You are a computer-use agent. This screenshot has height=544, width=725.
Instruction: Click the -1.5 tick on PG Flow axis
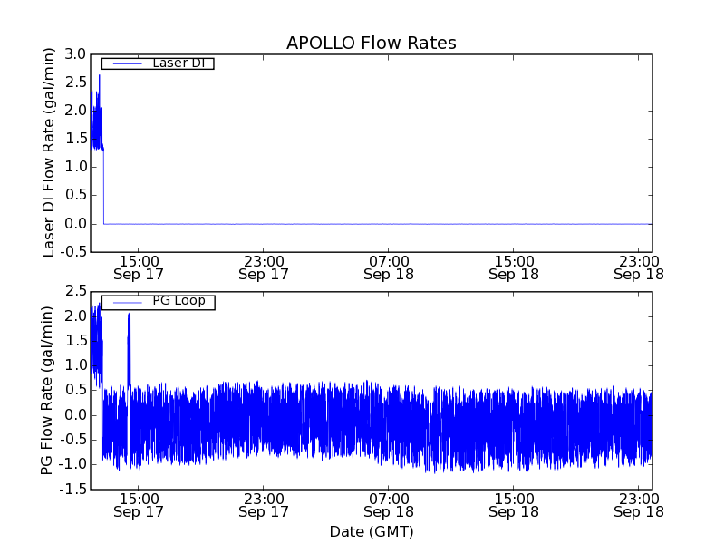coord(73,489)
